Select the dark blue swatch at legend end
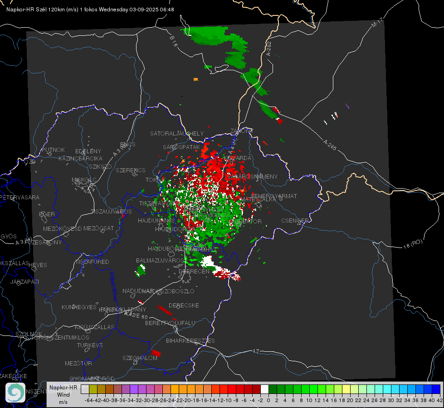This screenshot has width=444, height=408. [x=436, y=389]
